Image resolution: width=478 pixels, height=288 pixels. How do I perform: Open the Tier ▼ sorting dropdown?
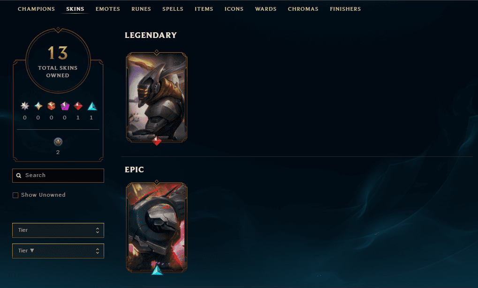pos(58,251)
